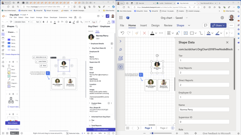Click the red Delete X in Visio ribbon
This screenshot has height=135, width=241.
[144, 33]
